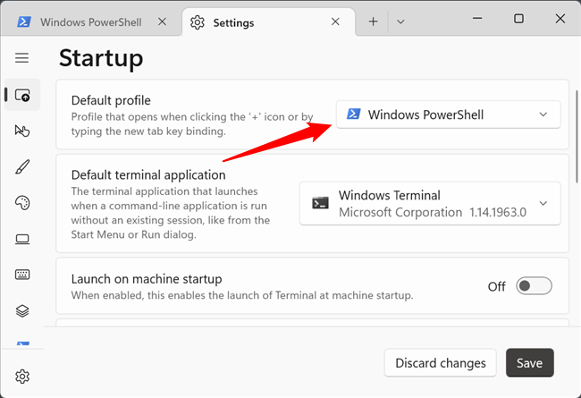Open the Appearance brush sidebar icon
This screenshot has width=581, height=398.
(22, 167)
